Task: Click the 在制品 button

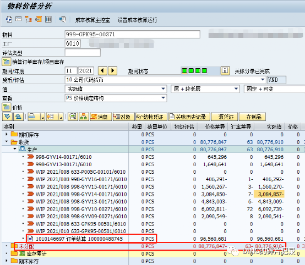Action: point(252,117)
